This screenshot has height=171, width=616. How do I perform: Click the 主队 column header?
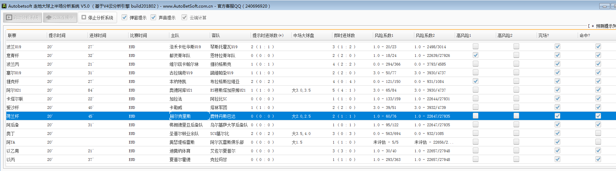175,35
